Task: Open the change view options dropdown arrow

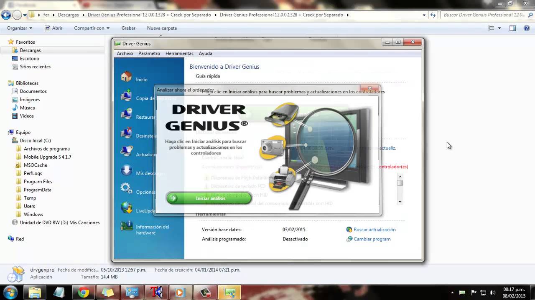Action: 499,28
